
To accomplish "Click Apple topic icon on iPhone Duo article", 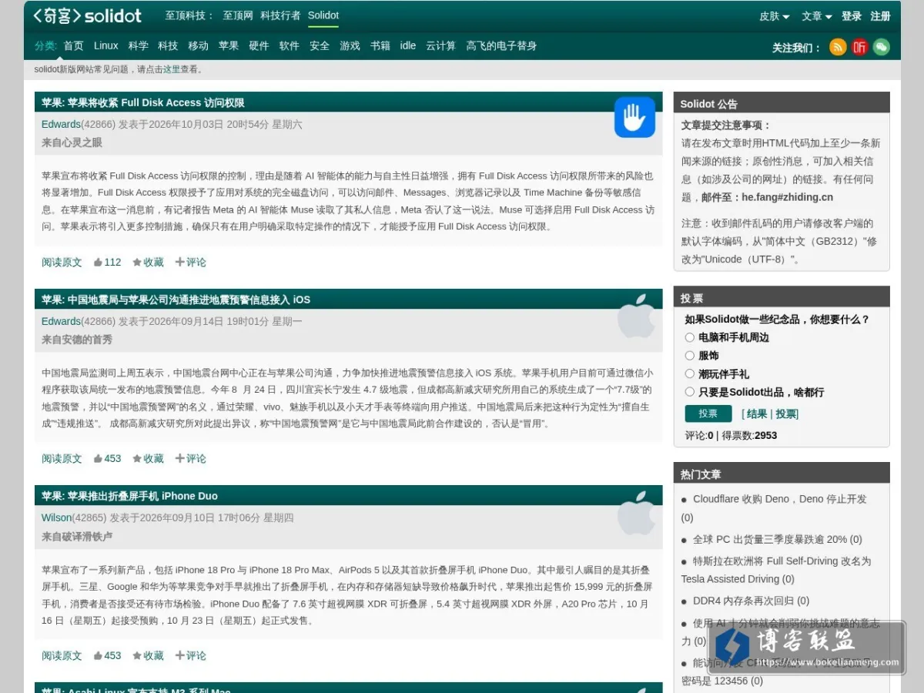I will pyautogui.click(x=638, y=512).
